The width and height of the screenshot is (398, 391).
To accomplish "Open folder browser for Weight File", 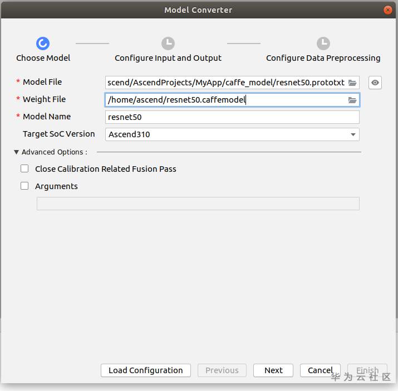I will point(352,100).
